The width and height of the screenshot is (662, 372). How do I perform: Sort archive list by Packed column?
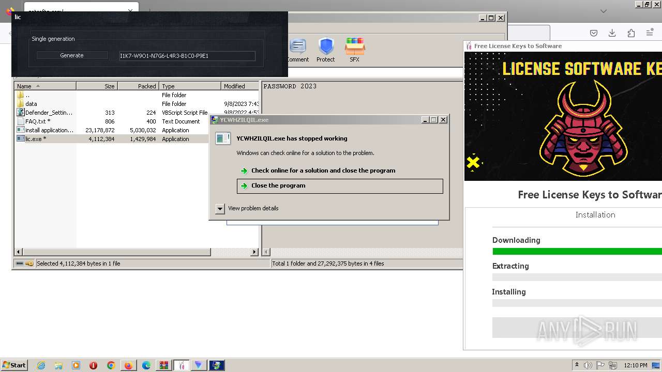click(x=139, y=86)
